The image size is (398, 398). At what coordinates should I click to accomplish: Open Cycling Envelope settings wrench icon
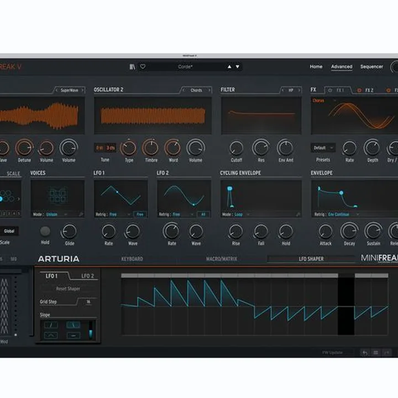[x=298, y=214]
